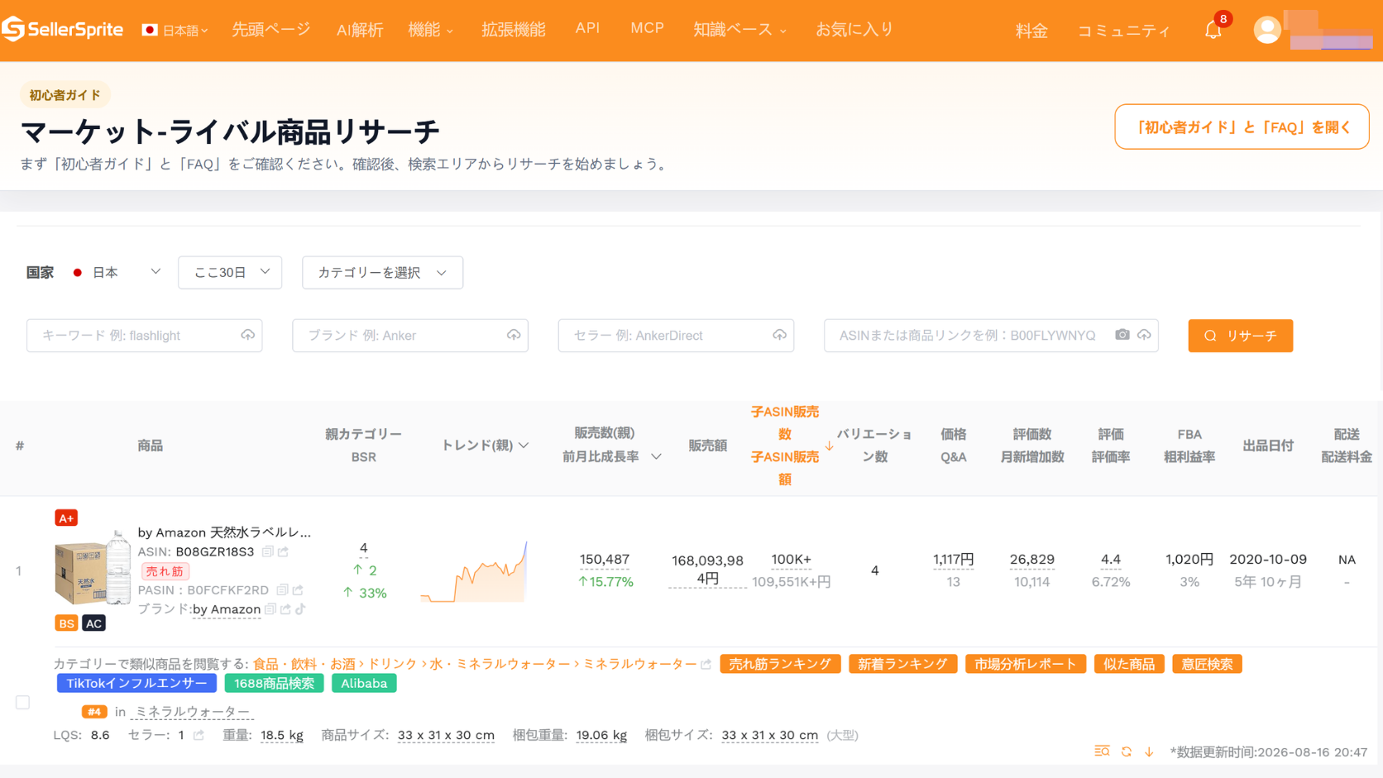Open the お気に入り menu item
This screenshot has height=778, width=1383.
[855, 30]
